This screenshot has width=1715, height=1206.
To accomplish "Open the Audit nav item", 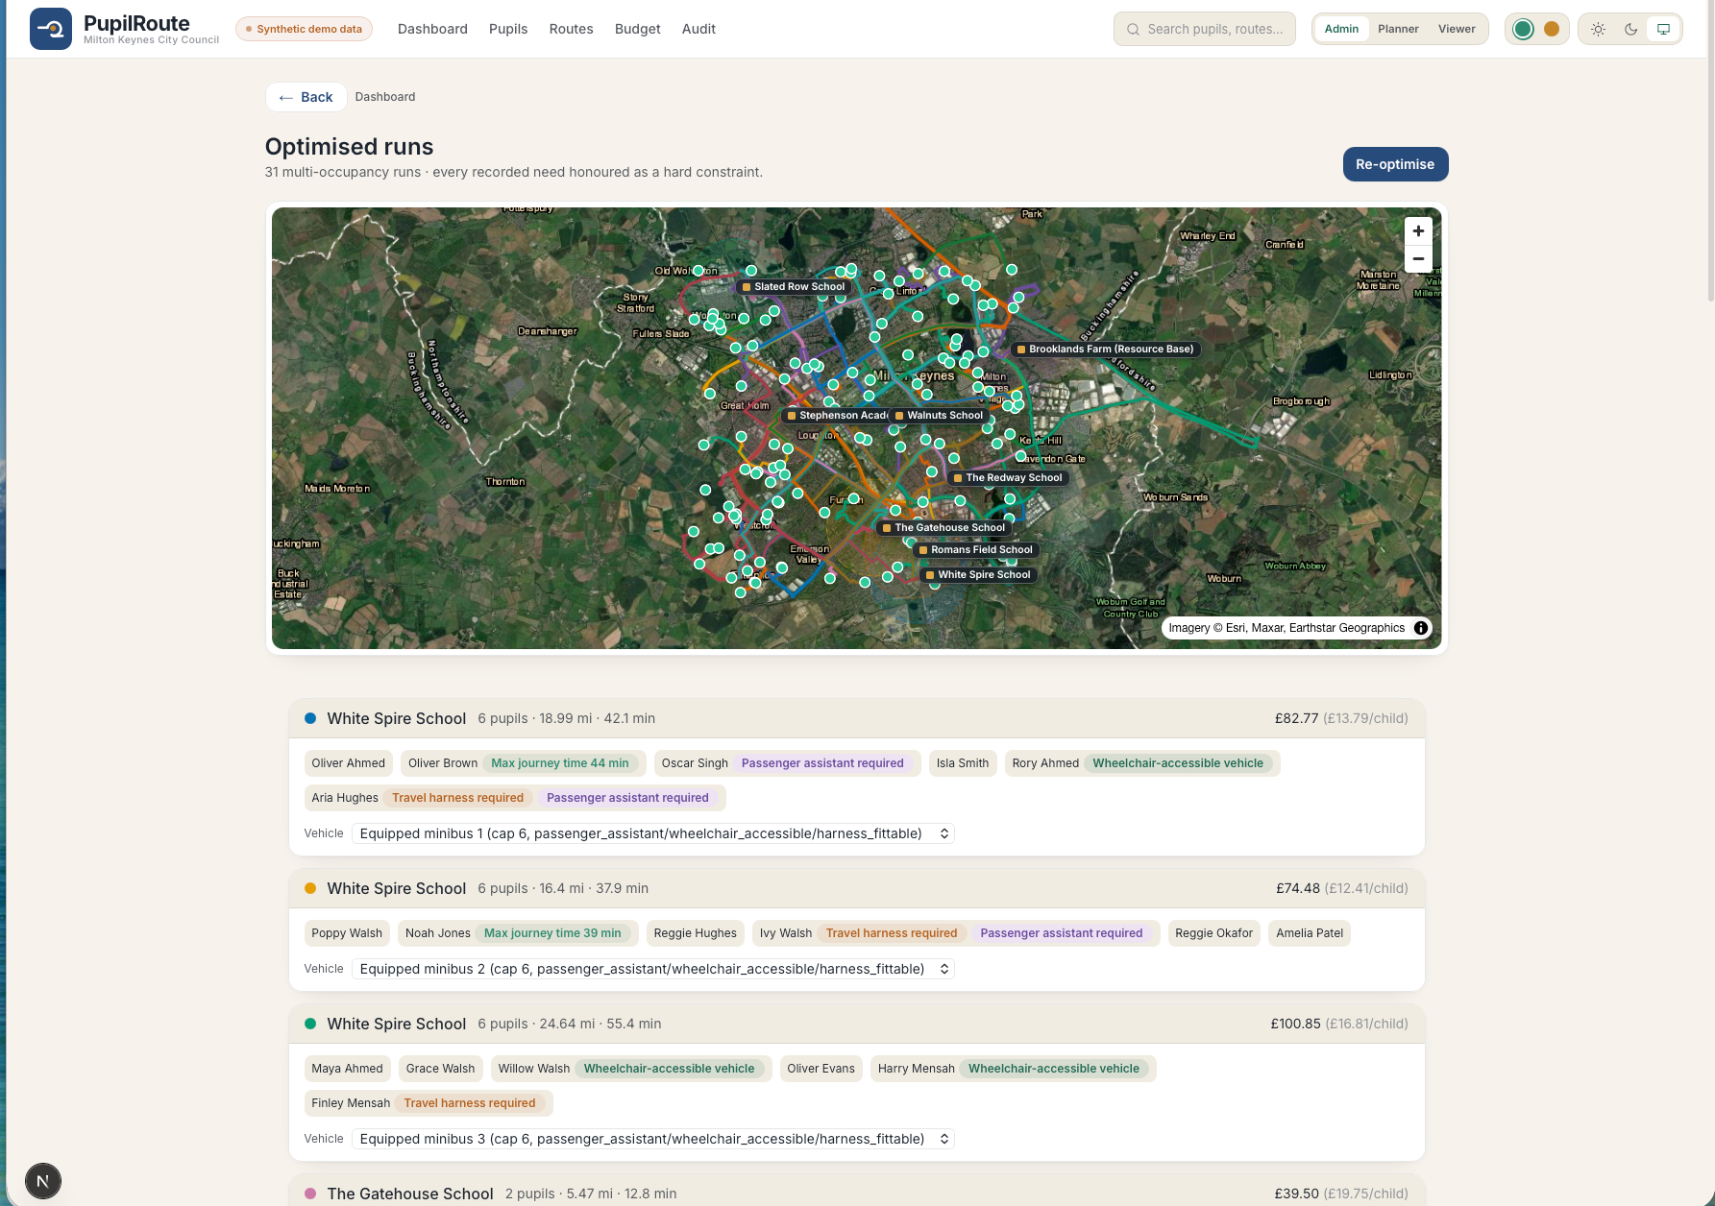I will point(698,29).
